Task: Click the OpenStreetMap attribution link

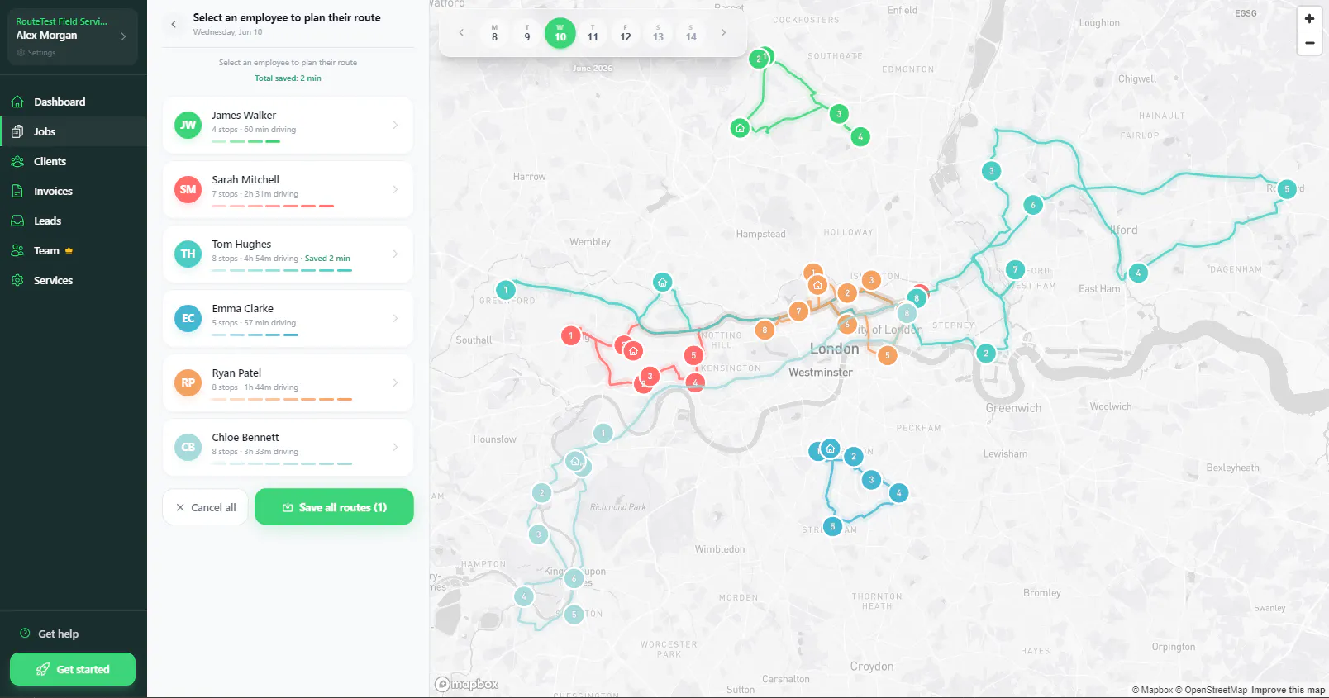Action: click(x=1212, y=690)
